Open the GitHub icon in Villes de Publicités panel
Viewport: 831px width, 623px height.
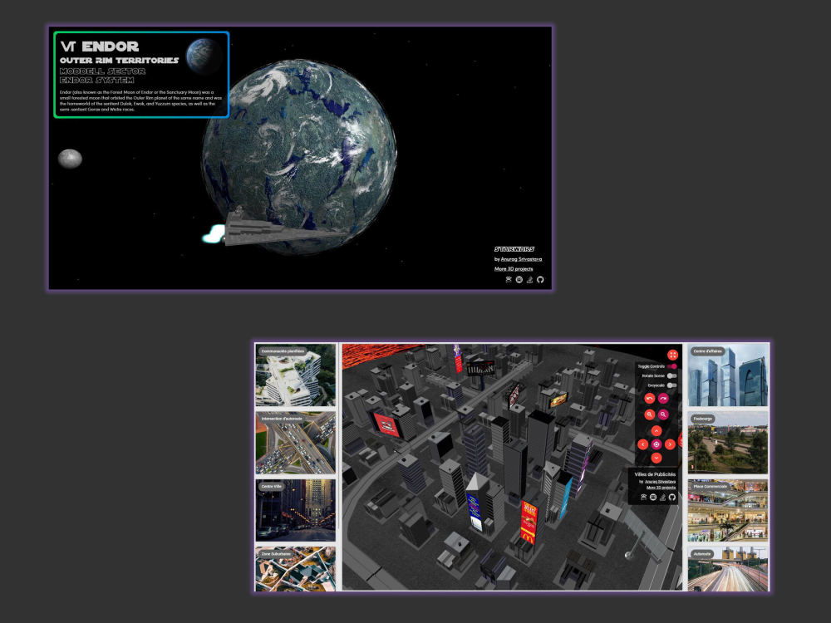pos(672,497)
